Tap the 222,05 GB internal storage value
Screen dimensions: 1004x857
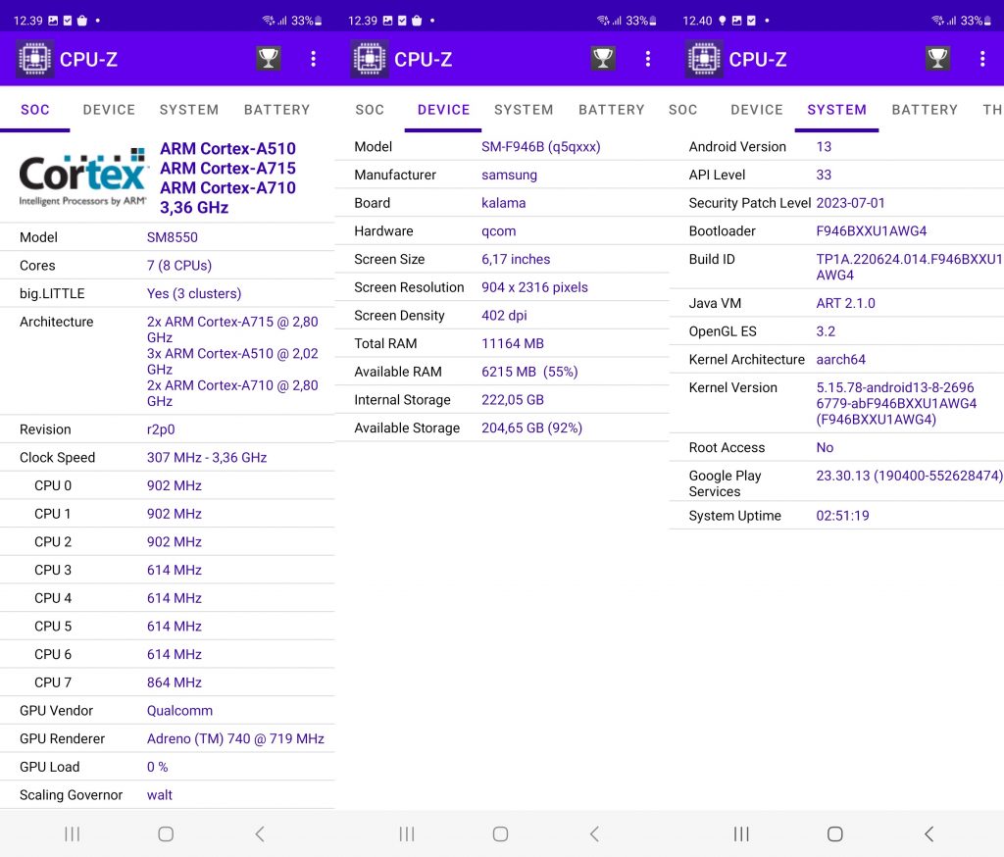(x=513, y=400)
